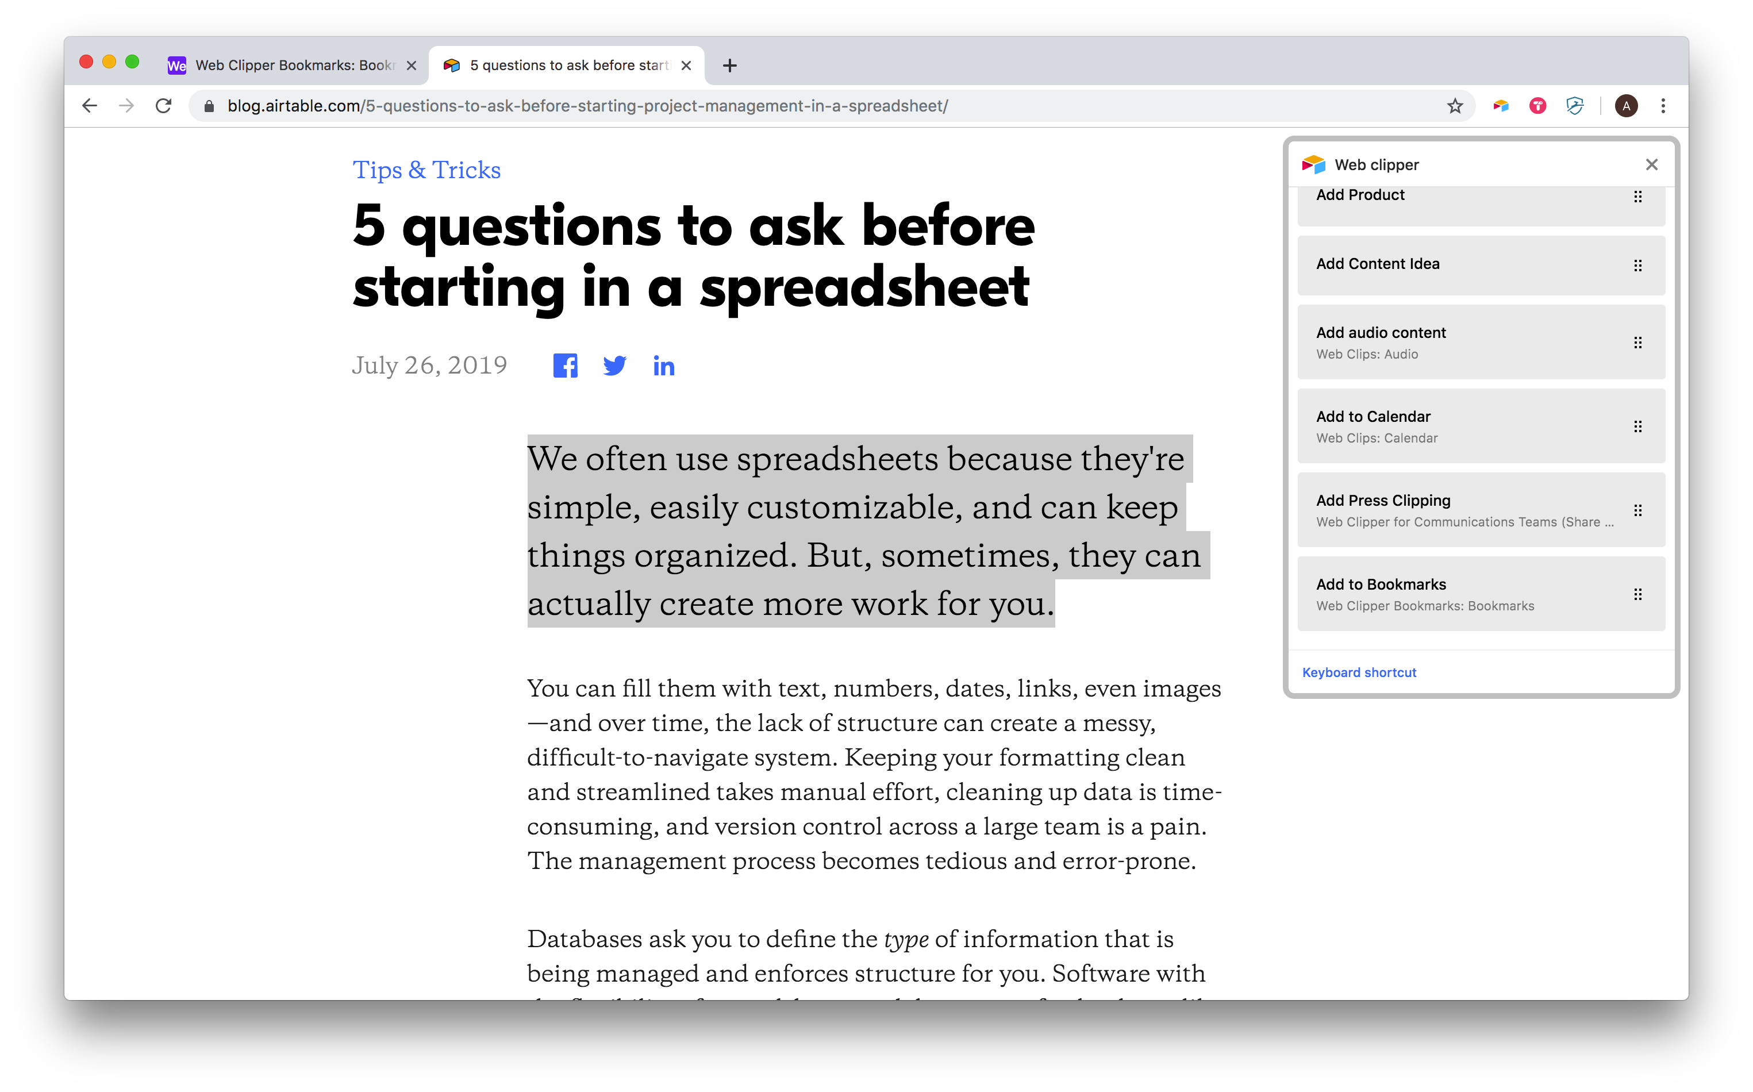Click the address bar URL field

(x=831, y=106)
